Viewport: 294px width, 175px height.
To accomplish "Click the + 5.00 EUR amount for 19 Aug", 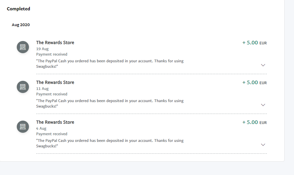I will point(254,43).
